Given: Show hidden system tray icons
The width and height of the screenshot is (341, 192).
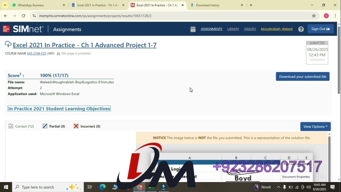Looking at the screenshot, I should coord(279,187).
